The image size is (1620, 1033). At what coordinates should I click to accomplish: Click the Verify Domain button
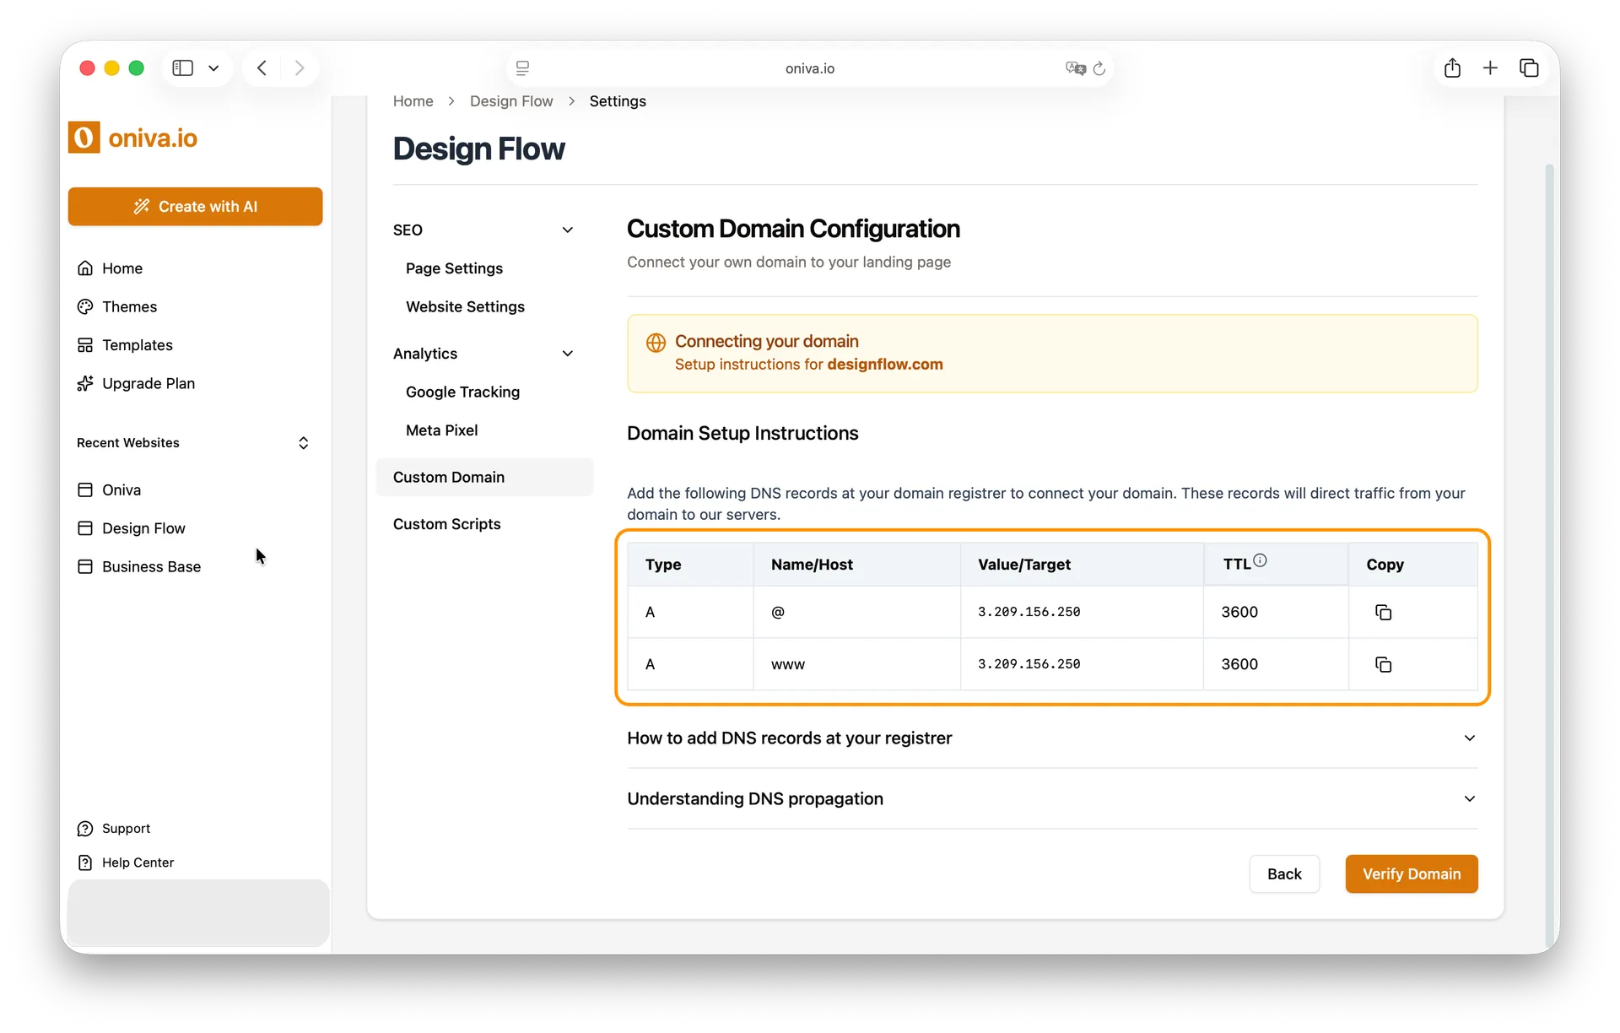(x=1411, y=873)
